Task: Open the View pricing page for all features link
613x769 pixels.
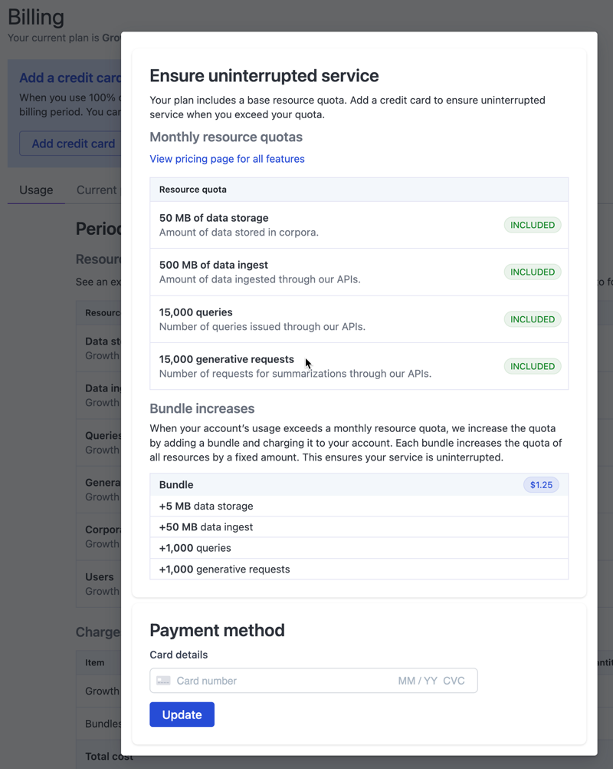Action: click(x=227, y=158)
